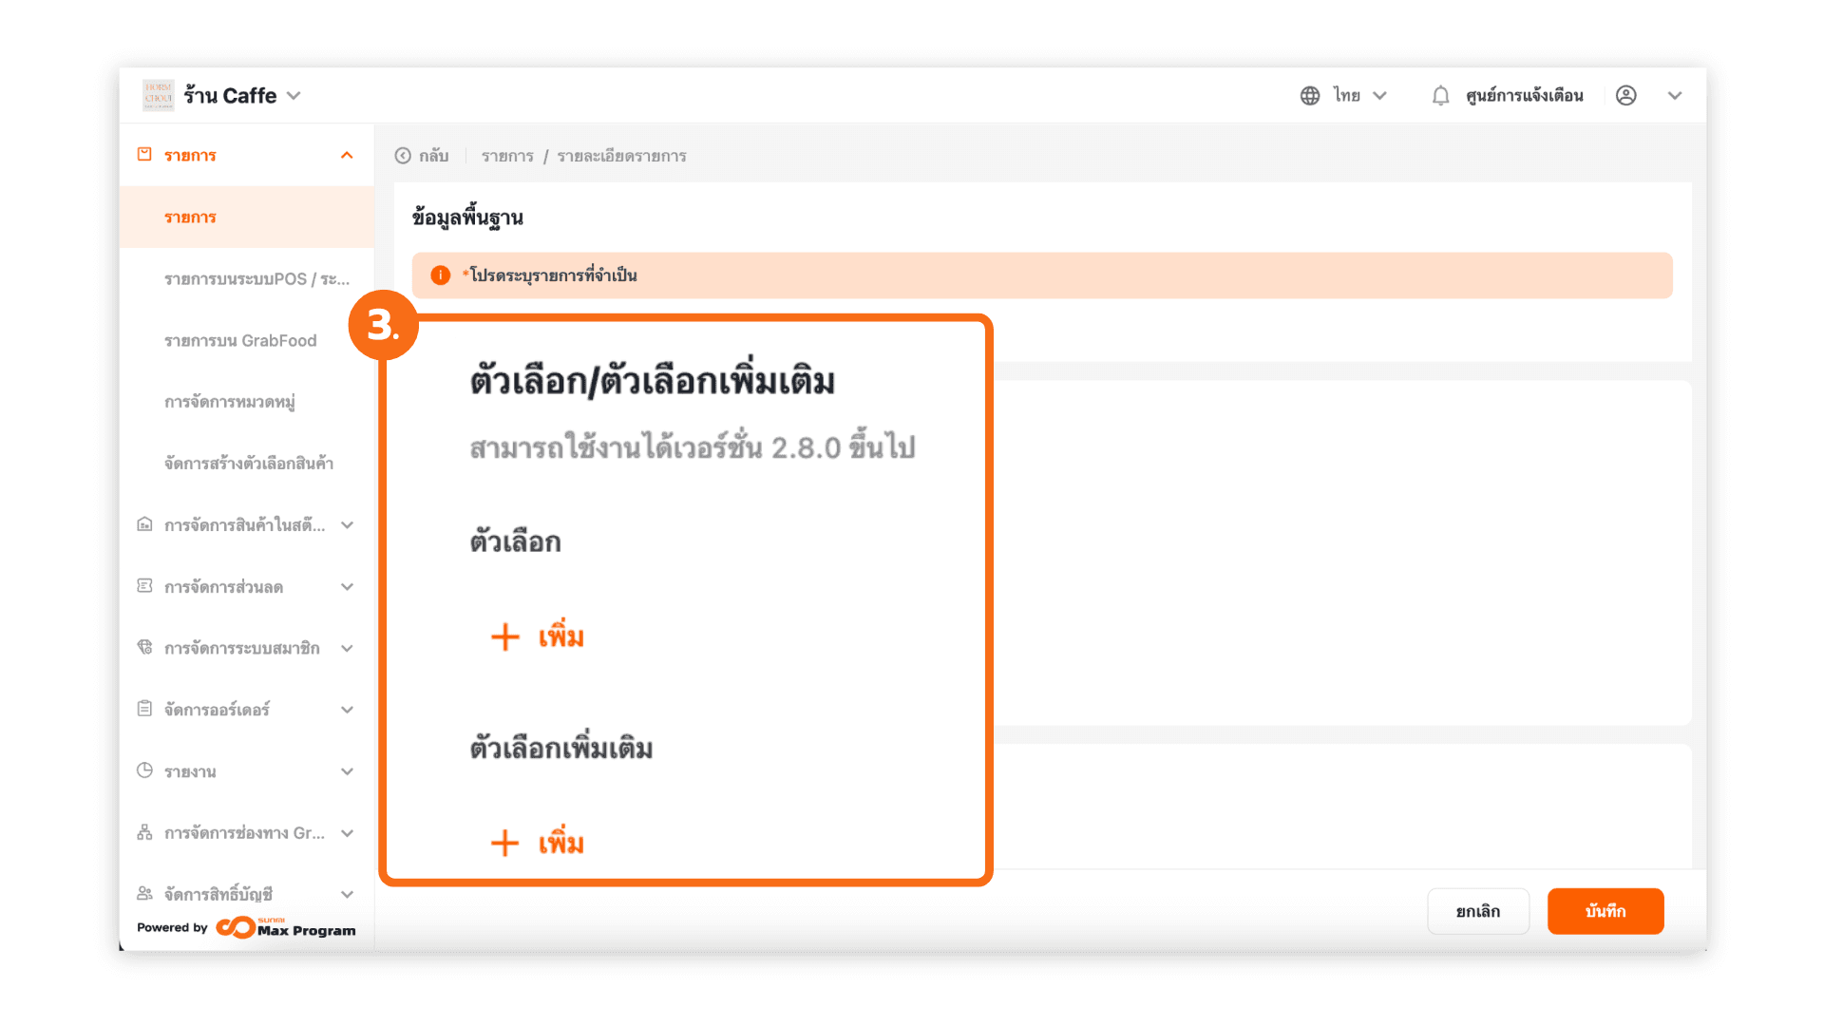Click the plus icon under ตัวเลือก
Image resolution: width=1824 pixels, height=1026 pixels.
504,636
